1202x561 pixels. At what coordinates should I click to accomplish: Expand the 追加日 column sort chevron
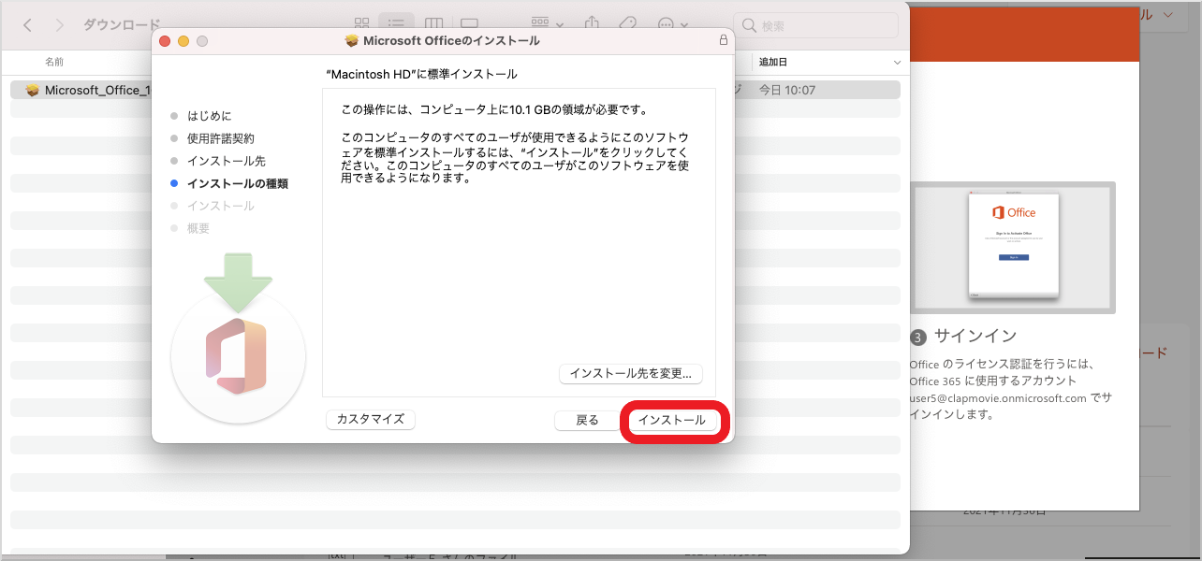click(897, 63)
